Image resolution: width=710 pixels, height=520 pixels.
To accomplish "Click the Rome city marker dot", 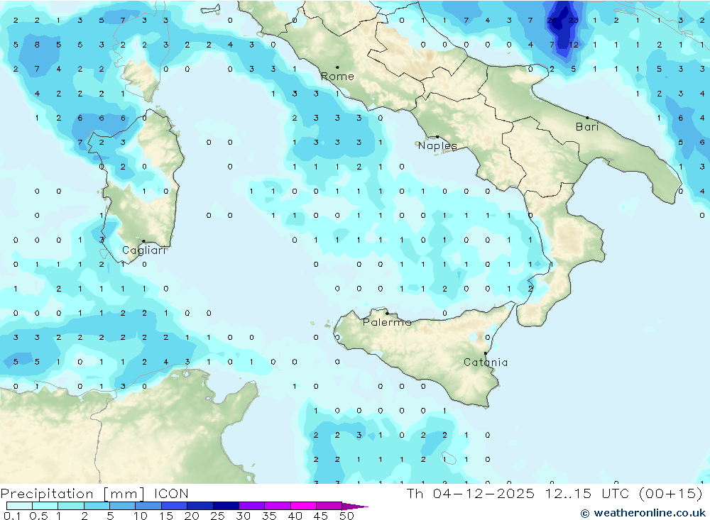I will point(337,67).
